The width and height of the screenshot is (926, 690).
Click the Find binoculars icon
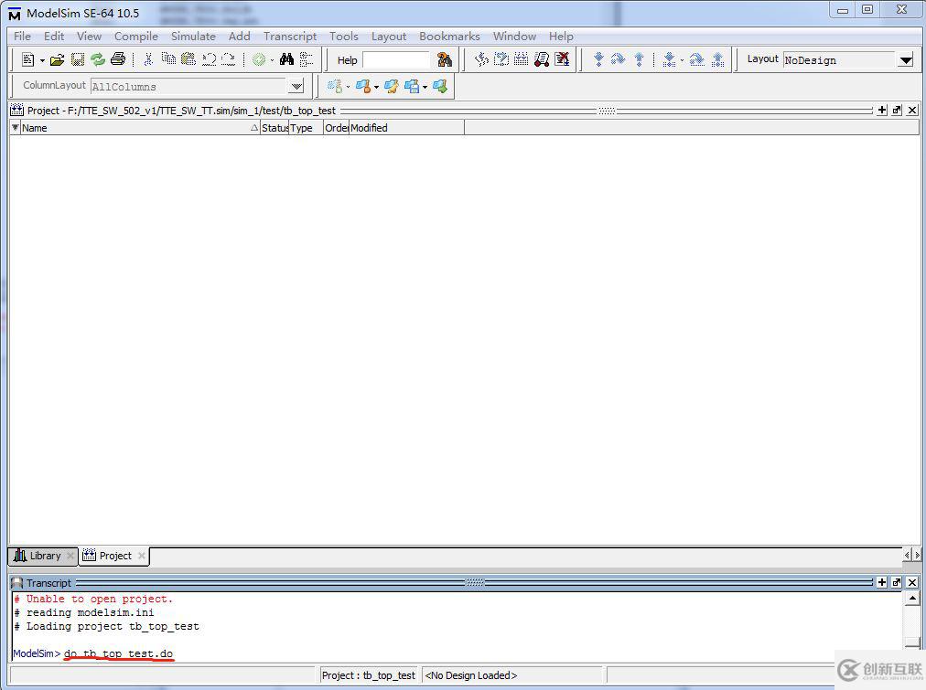(287, 59)
